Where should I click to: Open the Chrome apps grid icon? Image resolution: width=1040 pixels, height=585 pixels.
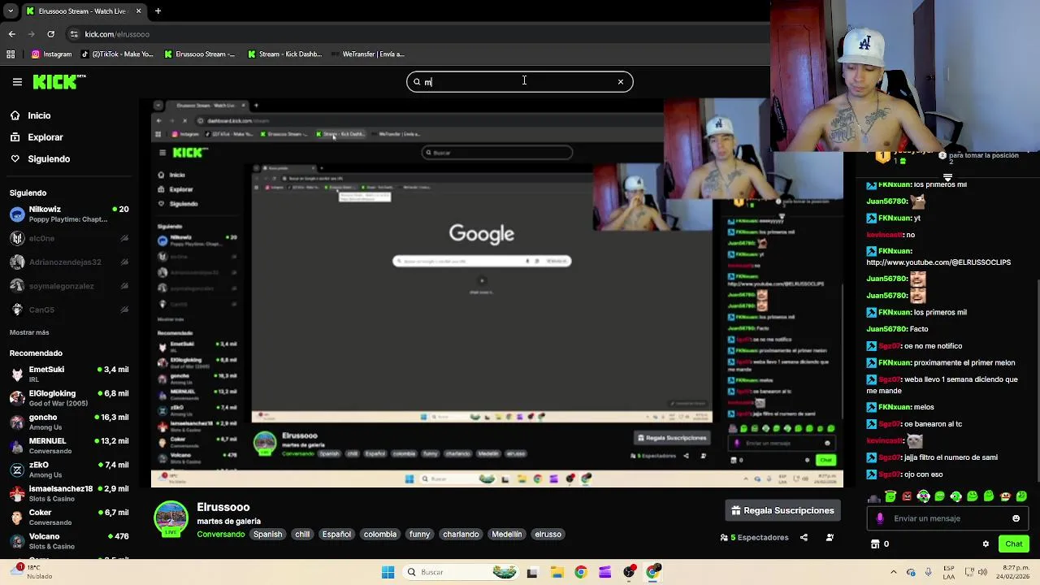[x=11, y=54]
